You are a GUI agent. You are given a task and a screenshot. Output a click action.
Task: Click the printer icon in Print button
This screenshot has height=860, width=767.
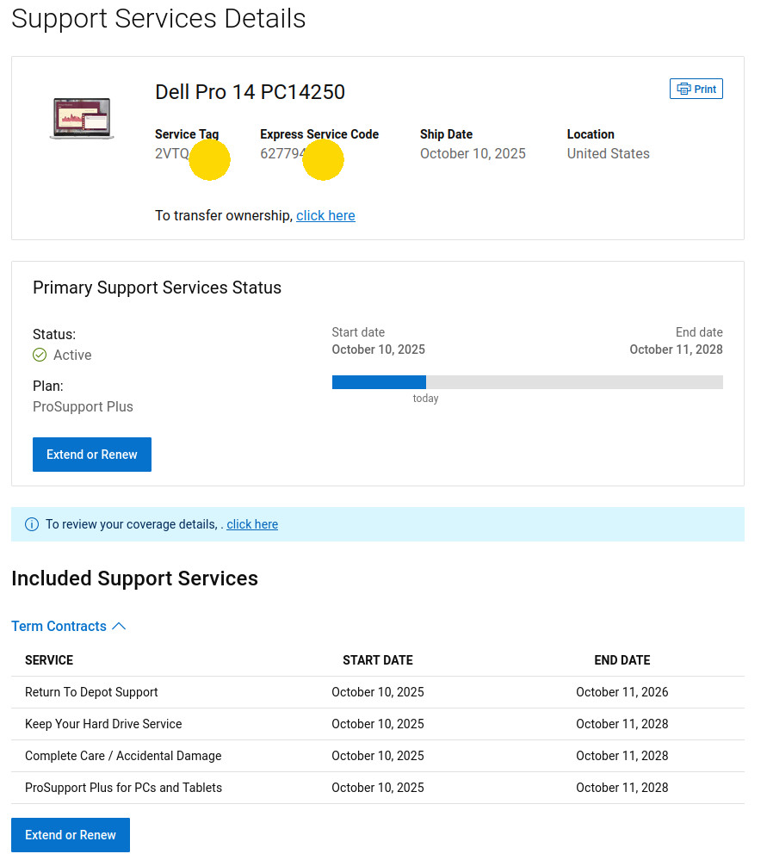[683, 89]
